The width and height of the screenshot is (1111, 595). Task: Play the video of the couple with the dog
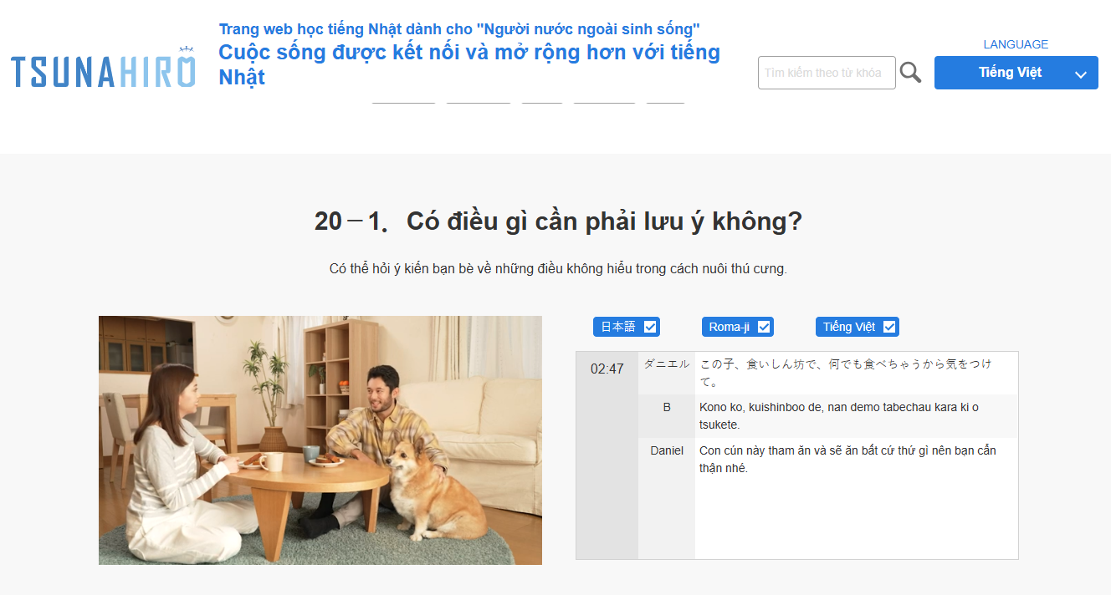tap(320, 440)
